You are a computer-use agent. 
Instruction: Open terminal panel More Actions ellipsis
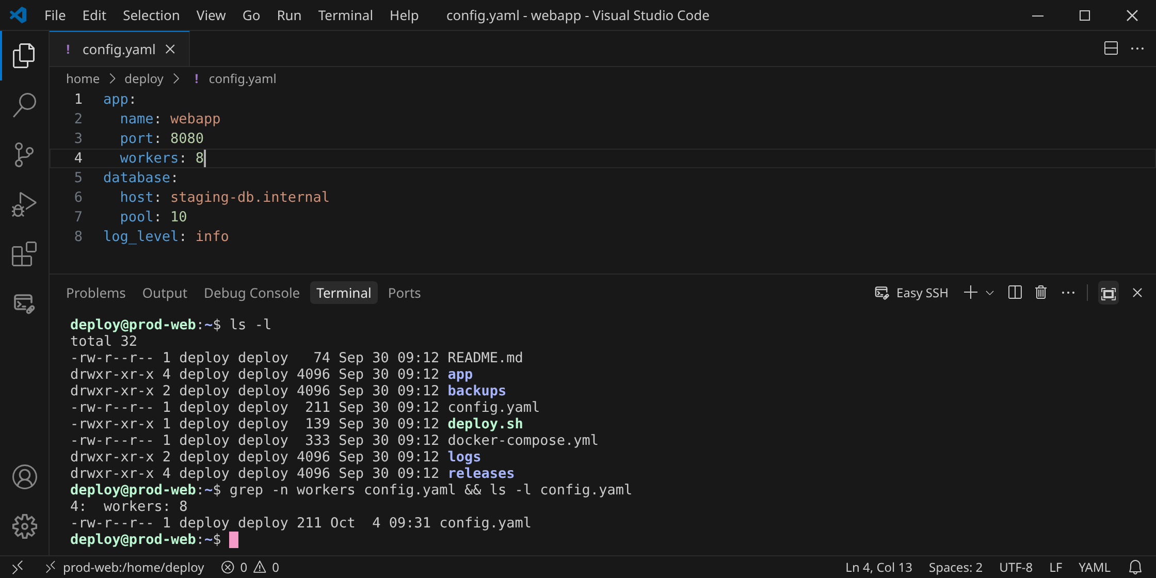pyautogui.click(x=1068, y=293)
